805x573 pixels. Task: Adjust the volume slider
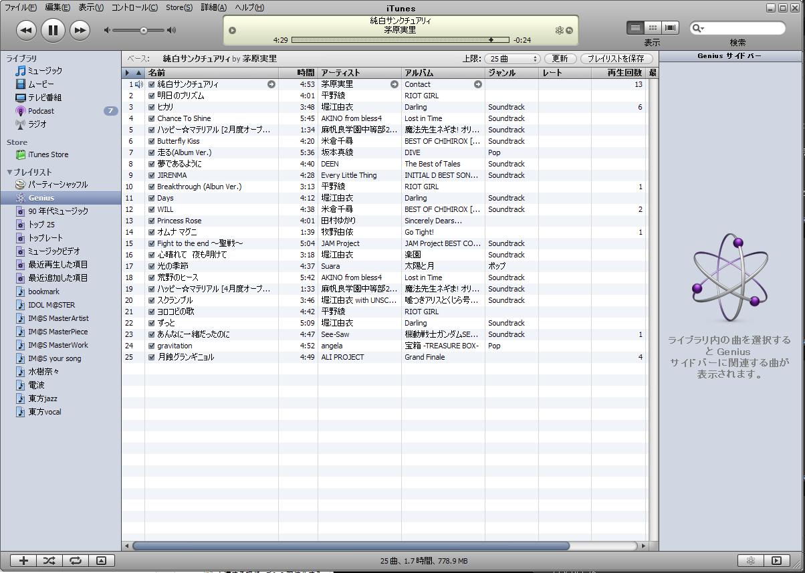coord(139,30)
